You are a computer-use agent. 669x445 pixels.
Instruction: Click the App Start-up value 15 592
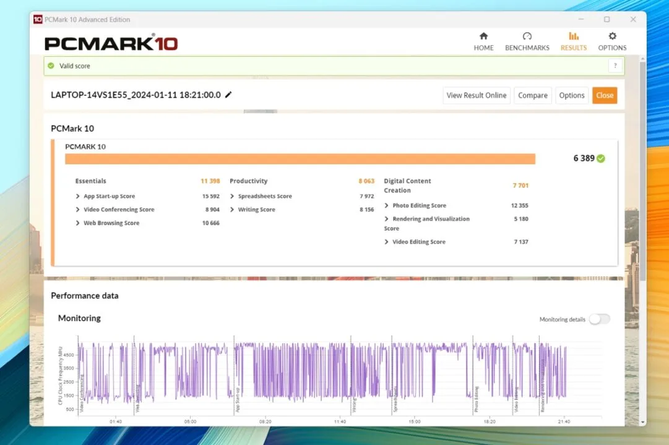211,196
